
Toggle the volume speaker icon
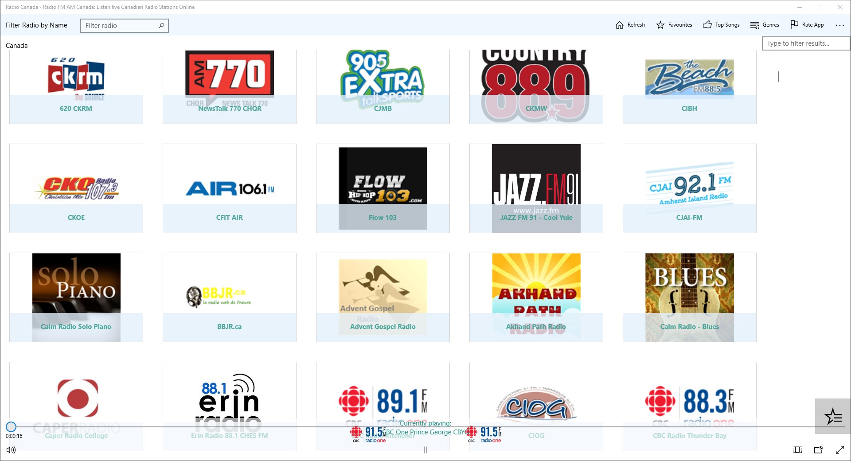click(11, 450)
